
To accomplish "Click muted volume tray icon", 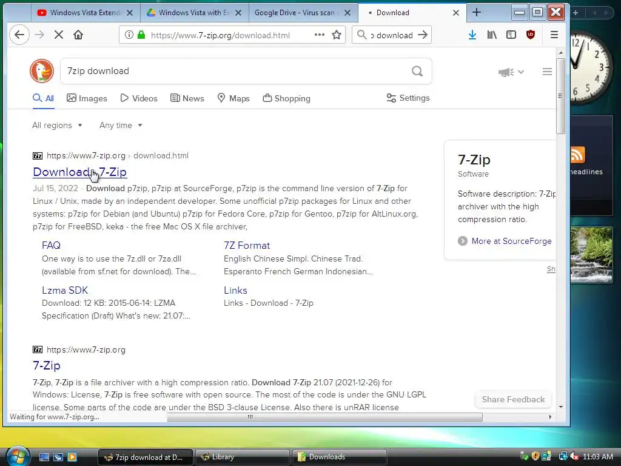I will 574,456.
